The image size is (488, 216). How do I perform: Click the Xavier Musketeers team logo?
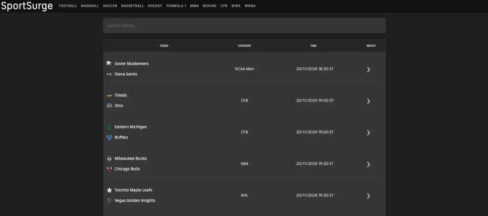[x=109, y=64]
